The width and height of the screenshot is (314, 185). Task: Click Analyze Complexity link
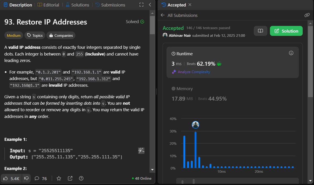[x=194, y=72]
